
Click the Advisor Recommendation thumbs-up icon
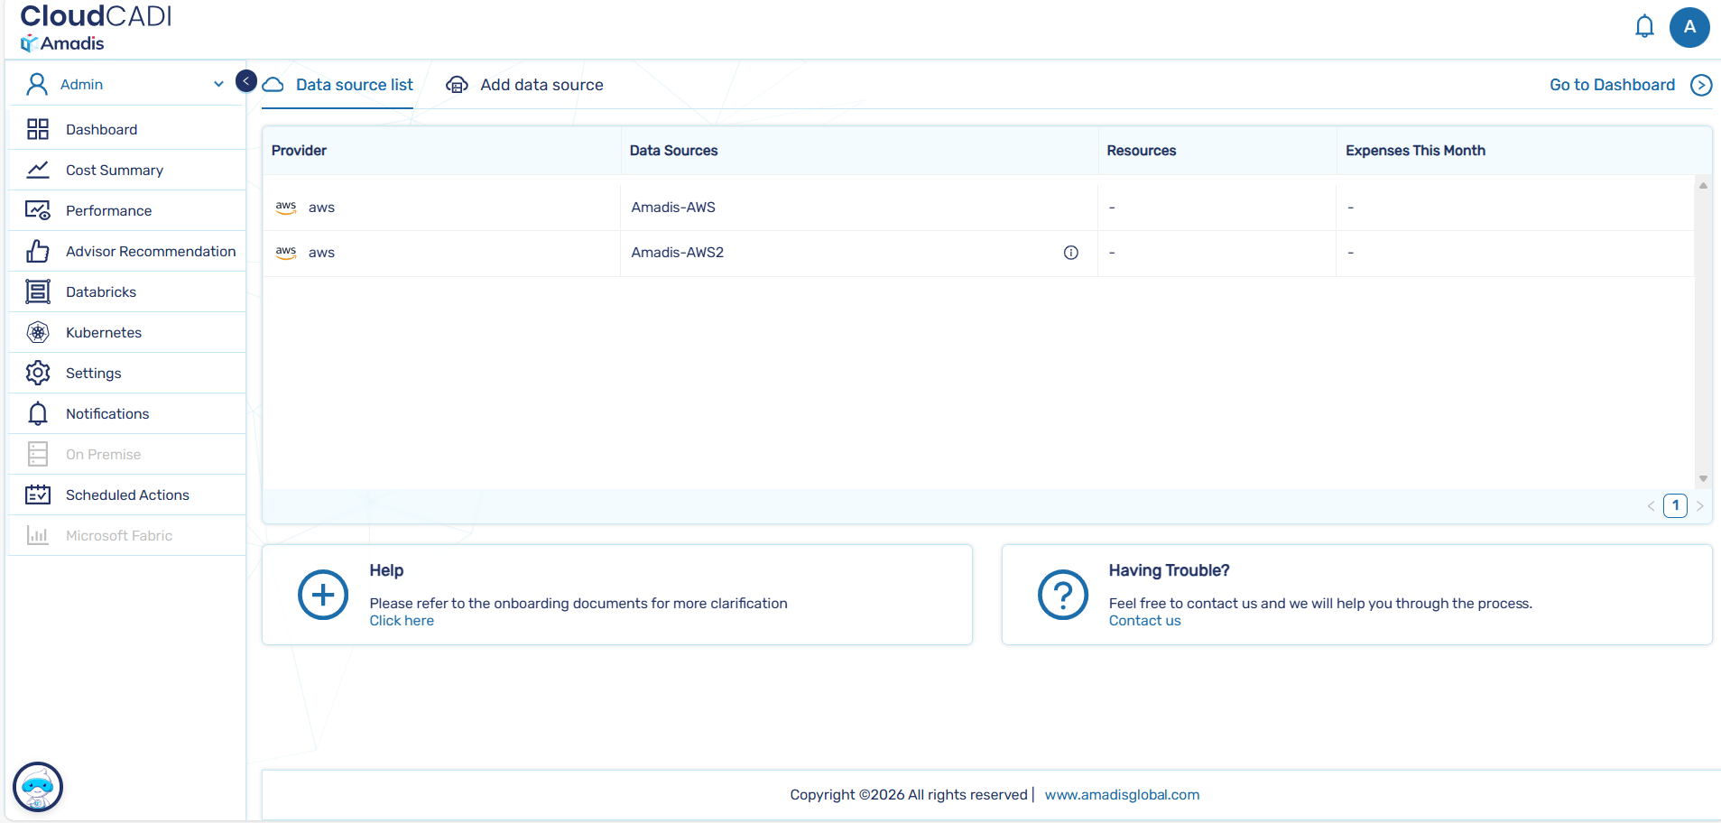38,251
